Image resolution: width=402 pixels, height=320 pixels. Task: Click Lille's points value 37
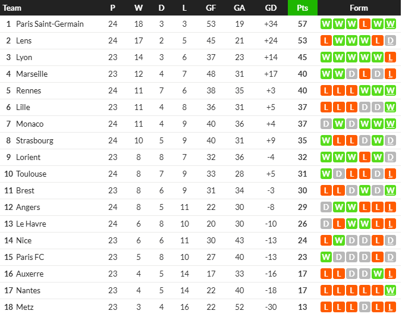click(303, 107)
